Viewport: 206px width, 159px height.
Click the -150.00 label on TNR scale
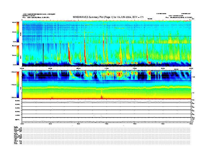[x=14, y=97]
